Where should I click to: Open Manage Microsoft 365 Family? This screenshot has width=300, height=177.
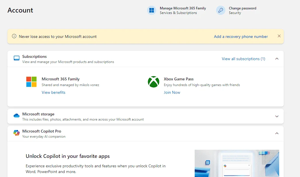point(183,10)
